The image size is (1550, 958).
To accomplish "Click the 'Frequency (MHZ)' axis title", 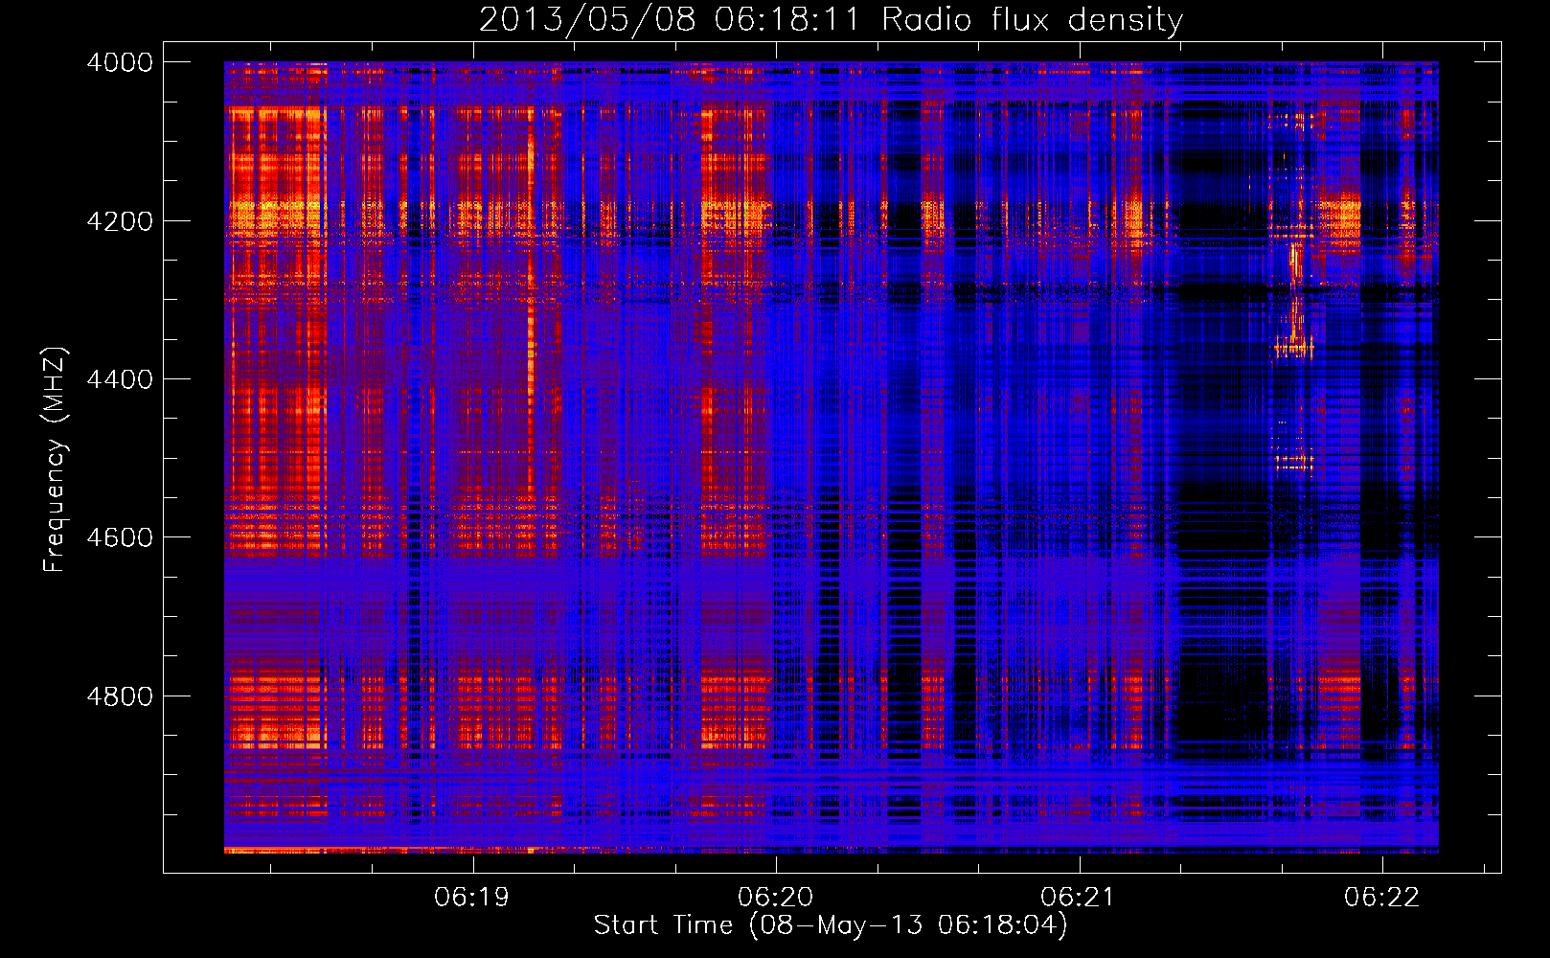I will pos(55,460).
